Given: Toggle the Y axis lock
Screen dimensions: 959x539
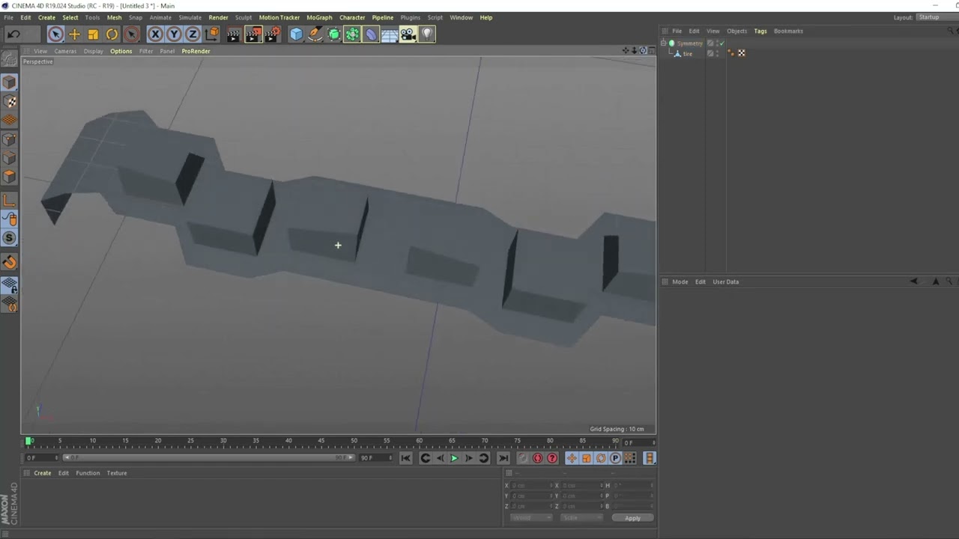Looking at the screenshot, I should [x=174, y=34].
